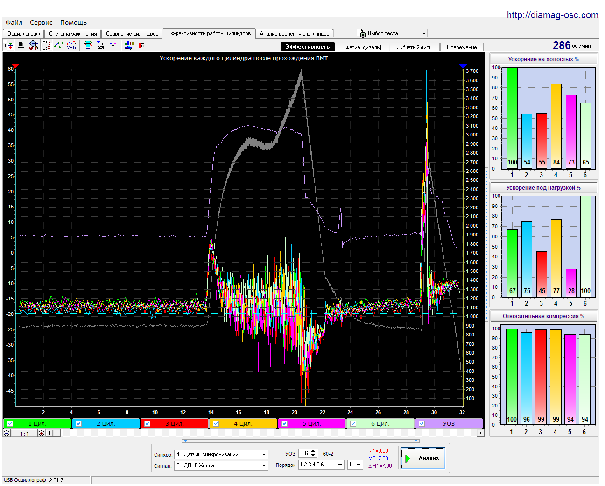Viewport: 605px width, 486px height.
Task: Toggle the 3 цил. checkbox
Action: point(148,424)
